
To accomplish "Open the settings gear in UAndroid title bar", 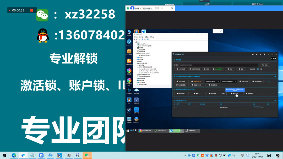I will pos(264,54).
